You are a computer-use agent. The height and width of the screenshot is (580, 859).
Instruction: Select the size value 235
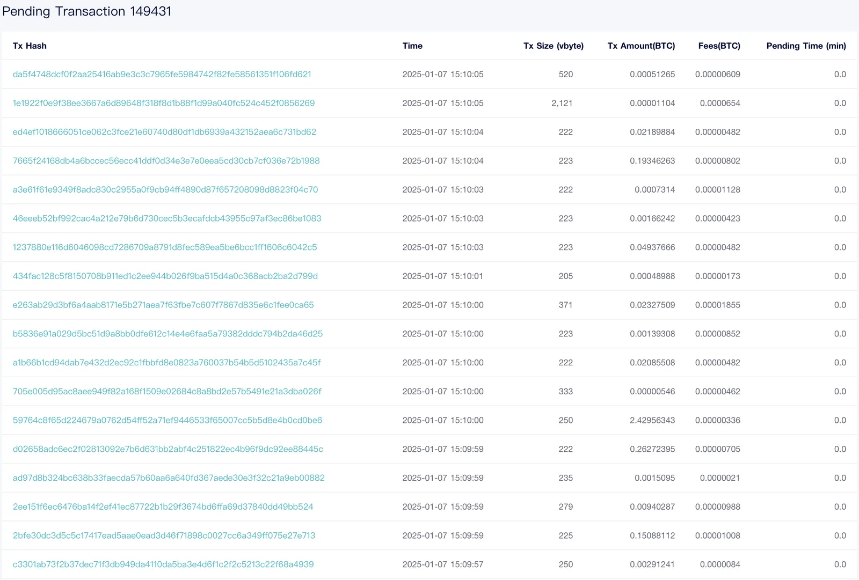click(x=566, y=478)
